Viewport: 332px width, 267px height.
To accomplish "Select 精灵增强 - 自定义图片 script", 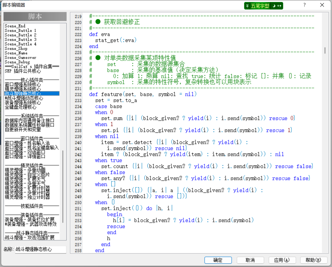I will tap(27, 174).
